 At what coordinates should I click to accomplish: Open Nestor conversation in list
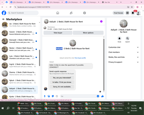point(19,49)
